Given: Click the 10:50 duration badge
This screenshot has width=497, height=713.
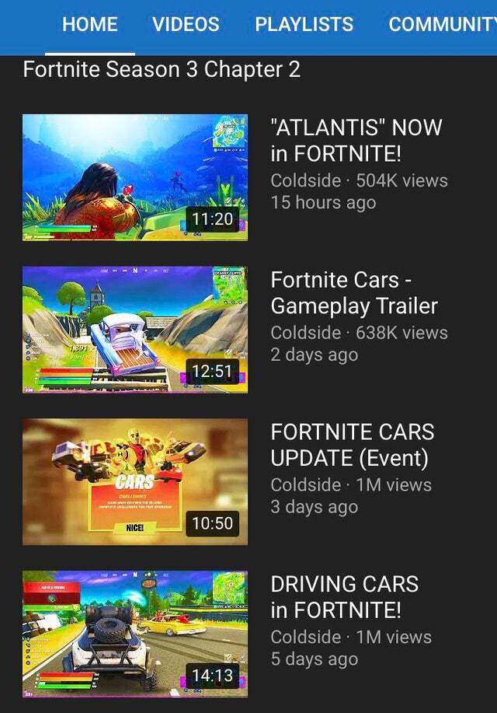Looking at the screenshot, I should pos(212,523).
